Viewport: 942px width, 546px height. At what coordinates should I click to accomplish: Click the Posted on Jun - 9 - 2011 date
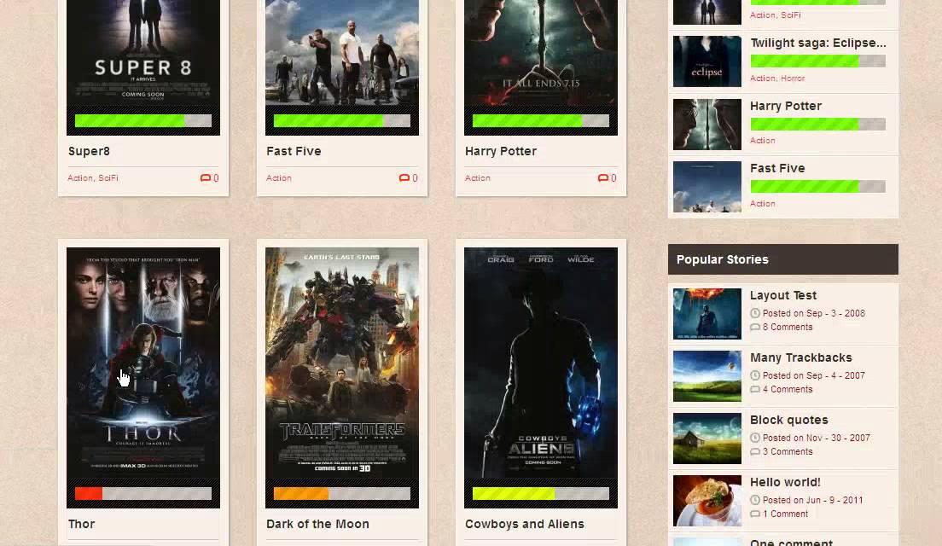click(x=812, y=500)
